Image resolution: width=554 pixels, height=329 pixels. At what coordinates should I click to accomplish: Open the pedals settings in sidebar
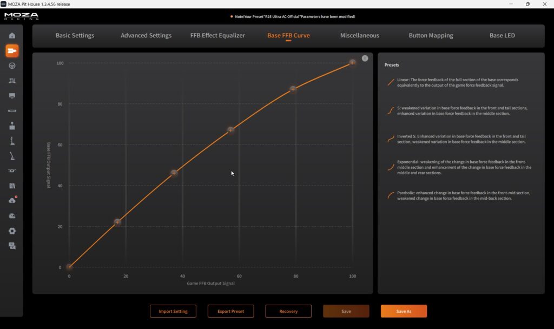[12, 81]
